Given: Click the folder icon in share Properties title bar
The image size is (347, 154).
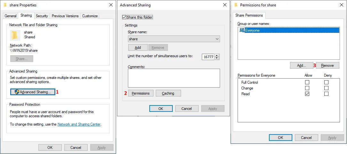Looking at the screenshot, I should point(5,5).
